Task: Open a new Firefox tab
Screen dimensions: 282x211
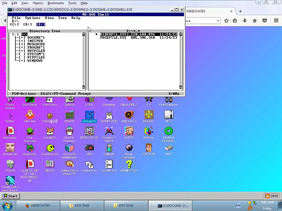Action: (240, 11)
